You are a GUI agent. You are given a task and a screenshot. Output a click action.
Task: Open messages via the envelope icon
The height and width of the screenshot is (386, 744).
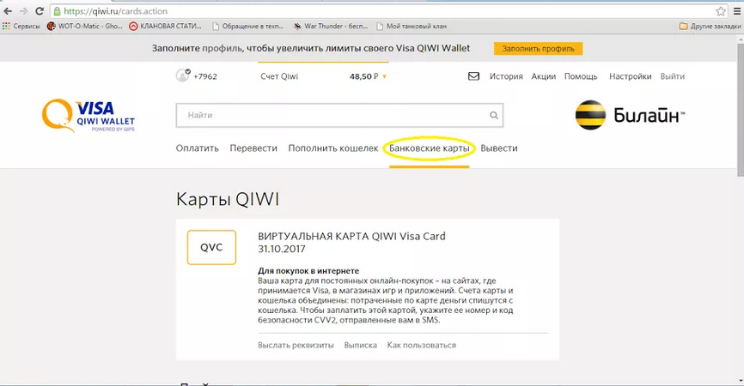click(x=473, y=75)
